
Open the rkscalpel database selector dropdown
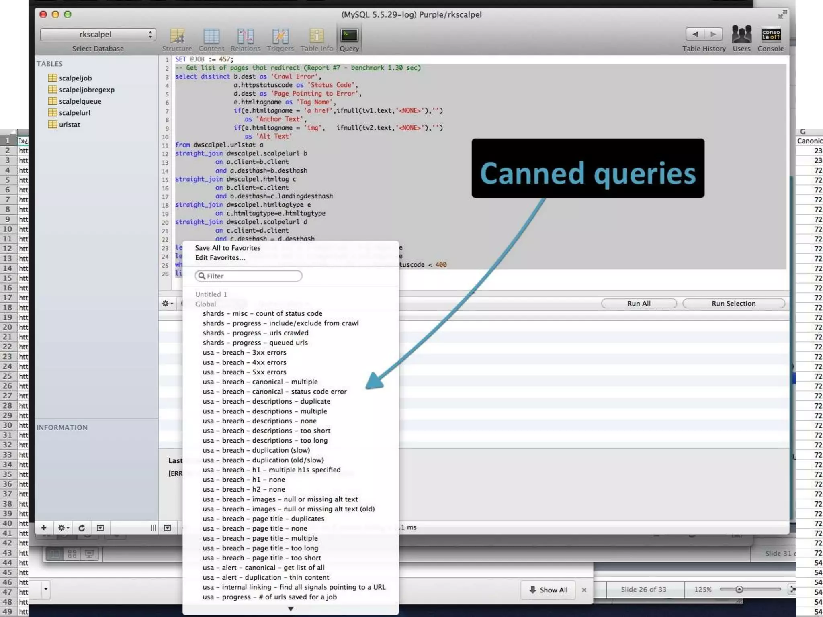tap(98, 35)
